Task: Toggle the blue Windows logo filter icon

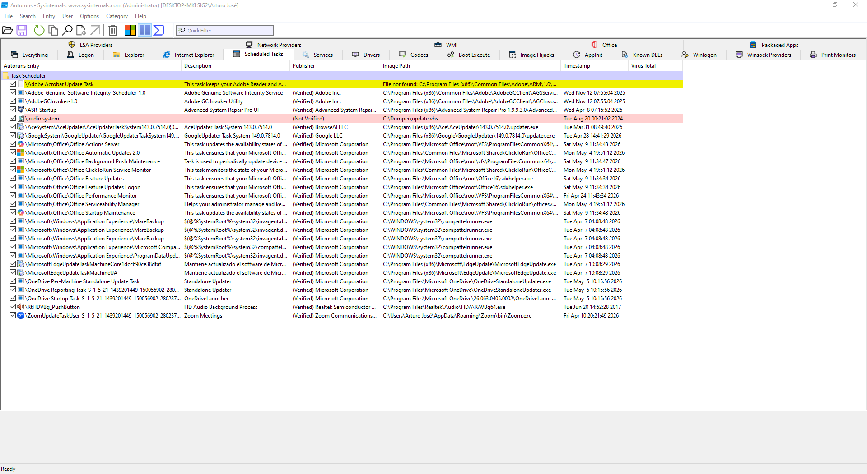Action: [x=144, y=30]
